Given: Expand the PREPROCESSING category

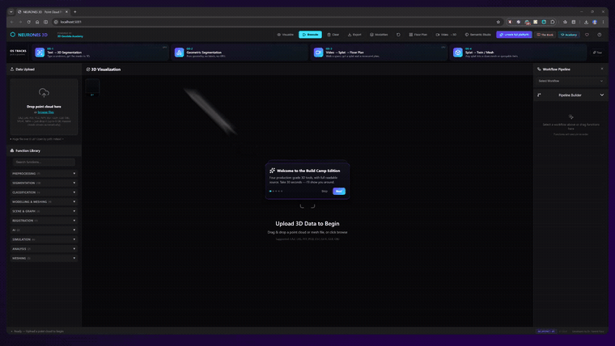Looking at the screenshot, I should coord(44,173).
